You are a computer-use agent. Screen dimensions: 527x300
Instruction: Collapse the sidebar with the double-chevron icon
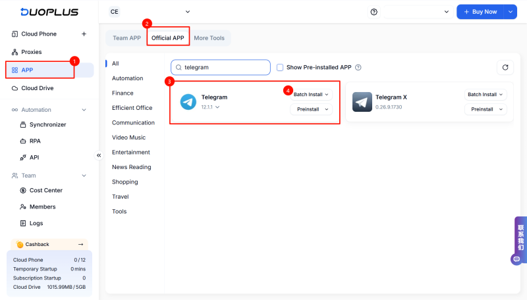[x=99, y=155]
